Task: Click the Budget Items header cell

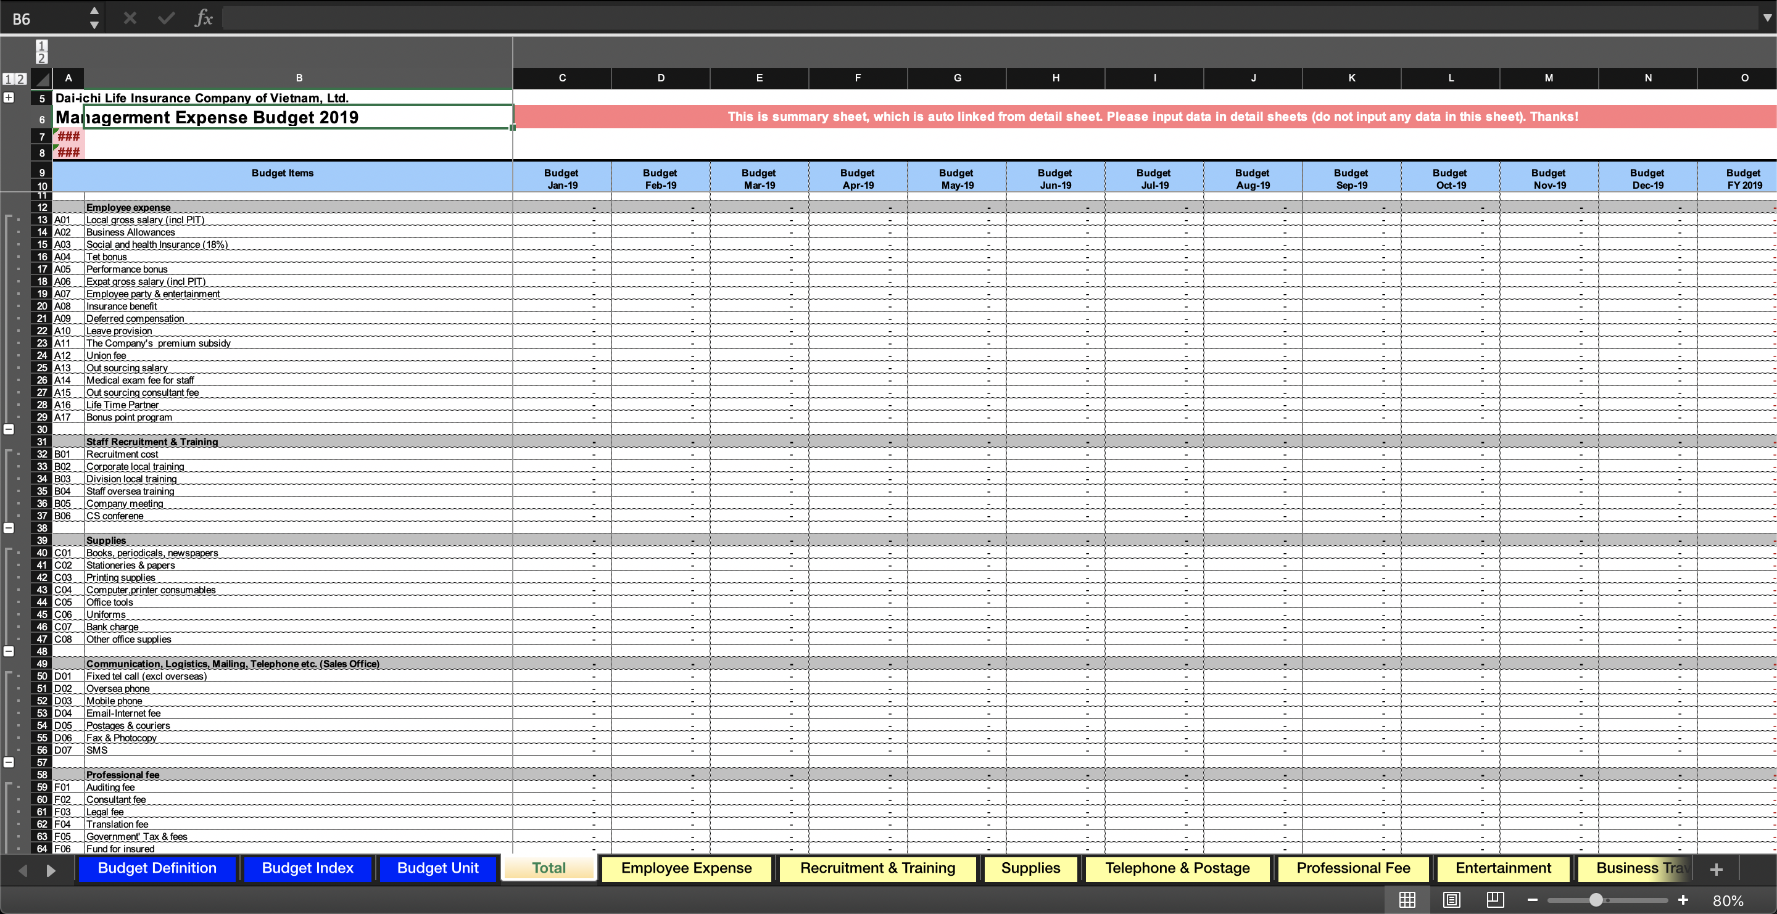Action: pos(282,176)
